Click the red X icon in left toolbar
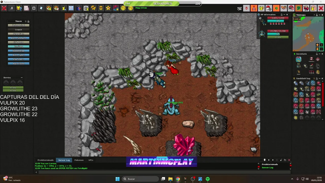This screenshot has height=183, width=325. tap(4, 8)
